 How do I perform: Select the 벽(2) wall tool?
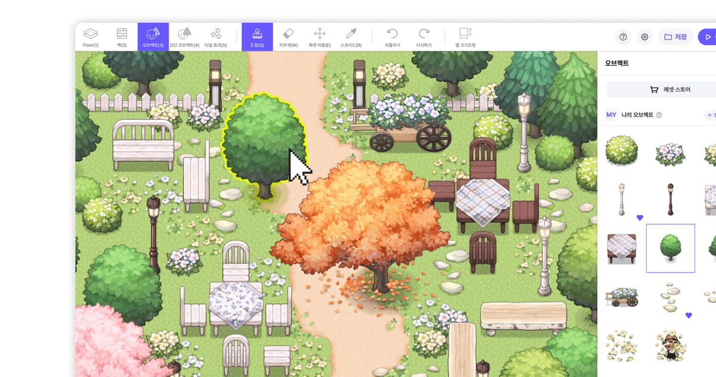(x=122, y=37)
